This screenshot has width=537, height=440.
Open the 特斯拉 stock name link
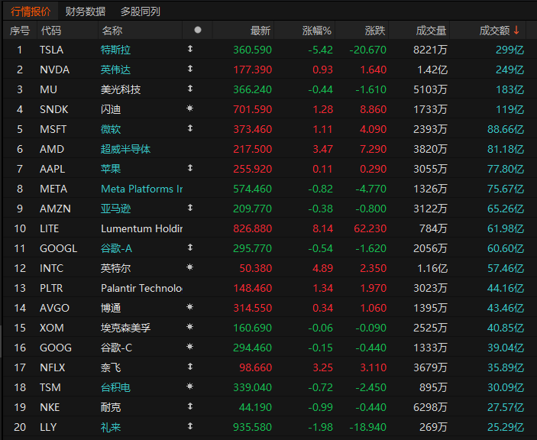click(x=116, y=50)
